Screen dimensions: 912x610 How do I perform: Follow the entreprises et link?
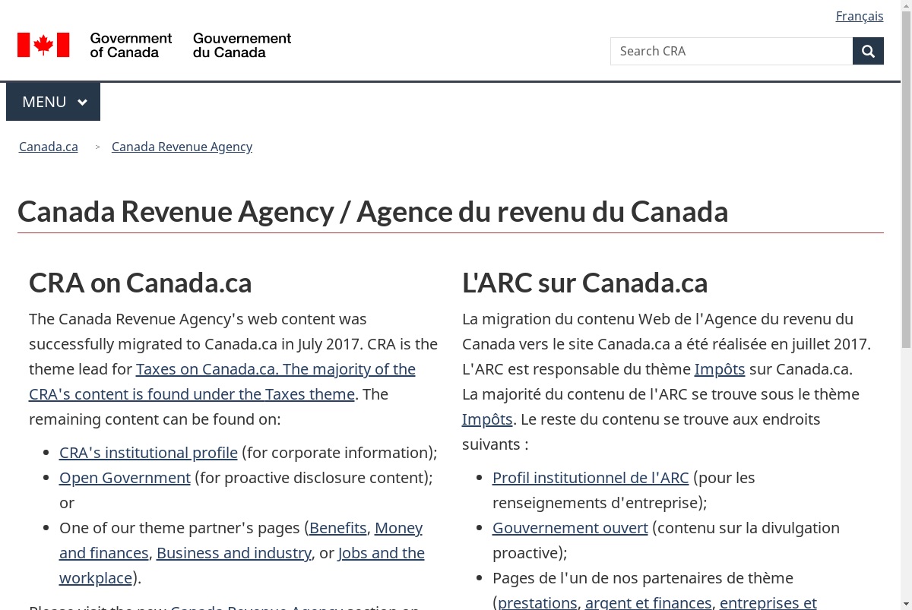coord(768,603)
